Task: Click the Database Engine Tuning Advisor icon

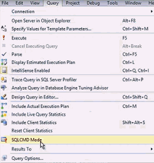Action: (4, 88)
